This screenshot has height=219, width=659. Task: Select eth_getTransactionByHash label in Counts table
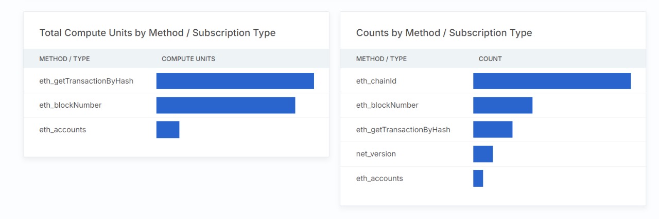(x=403, y=130)
